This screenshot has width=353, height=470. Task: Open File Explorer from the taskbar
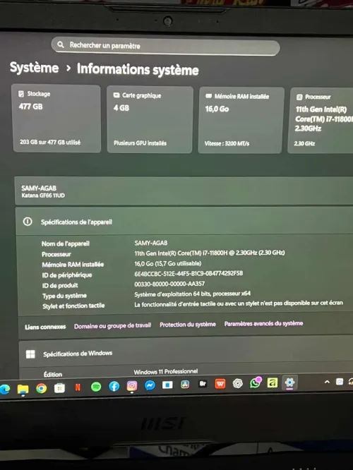[23, 389]
